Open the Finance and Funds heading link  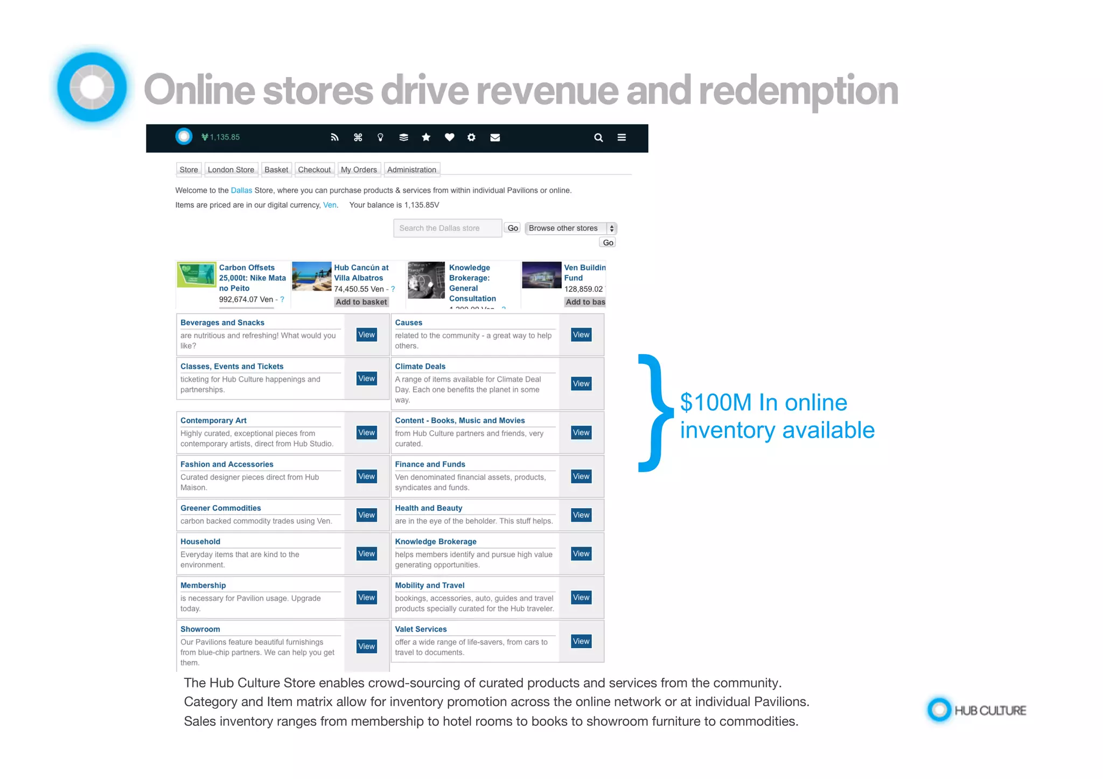coord(430,464)
